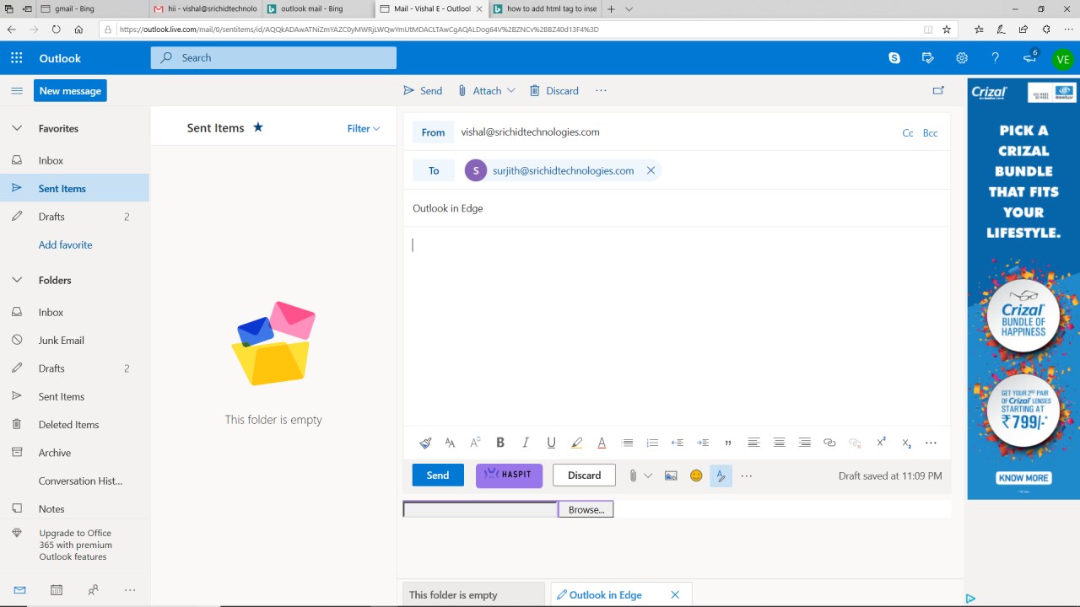The width and height of the screenshot is (1080, 607).
Task: Pick font color
Action: [602, 443]
